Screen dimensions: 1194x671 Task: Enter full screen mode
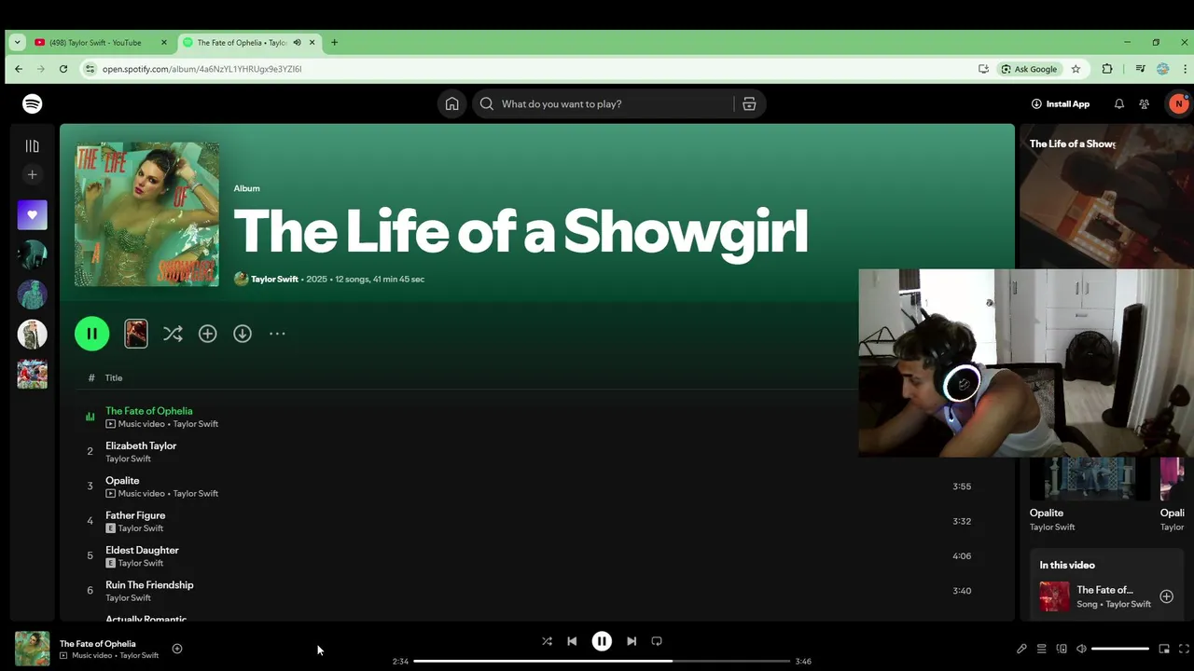pyautogui.click(x=1184, y=649)
